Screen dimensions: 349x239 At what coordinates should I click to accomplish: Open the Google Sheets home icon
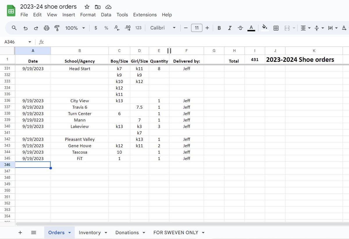point(11,11)
